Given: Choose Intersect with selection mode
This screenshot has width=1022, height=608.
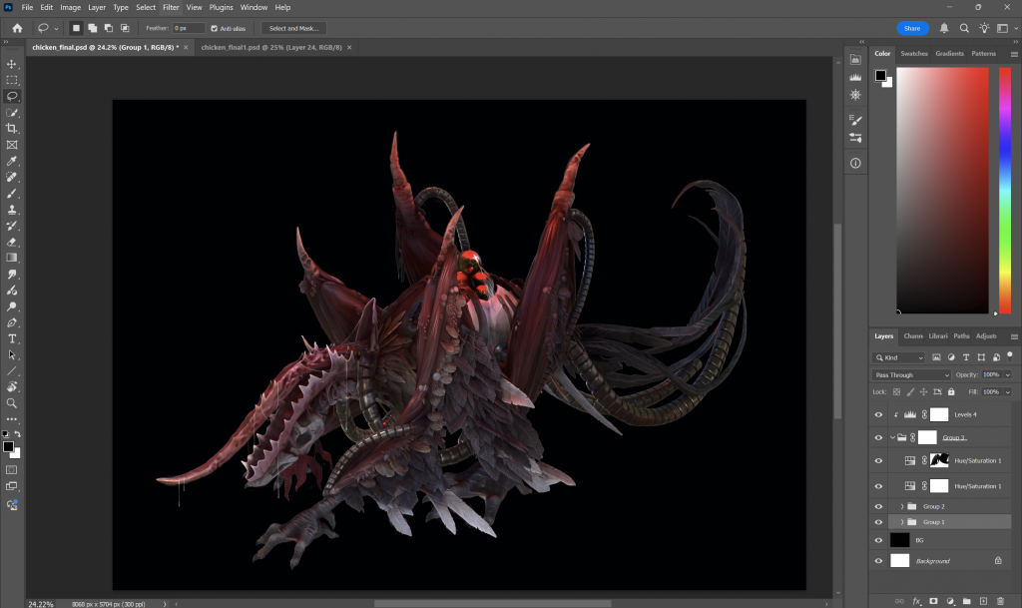Looking at the screenshot, I should pos(125,28).
